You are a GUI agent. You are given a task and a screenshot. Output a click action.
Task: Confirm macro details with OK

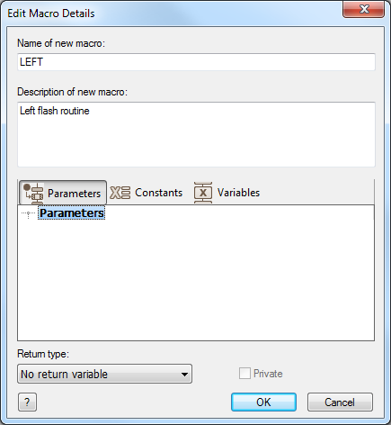(263, 402)
